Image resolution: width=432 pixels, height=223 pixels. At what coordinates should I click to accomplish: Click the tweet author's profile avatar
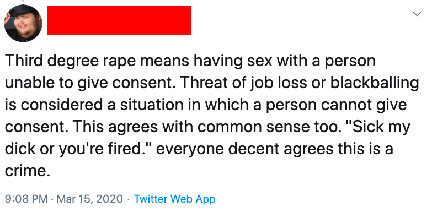tap(23, 23)
